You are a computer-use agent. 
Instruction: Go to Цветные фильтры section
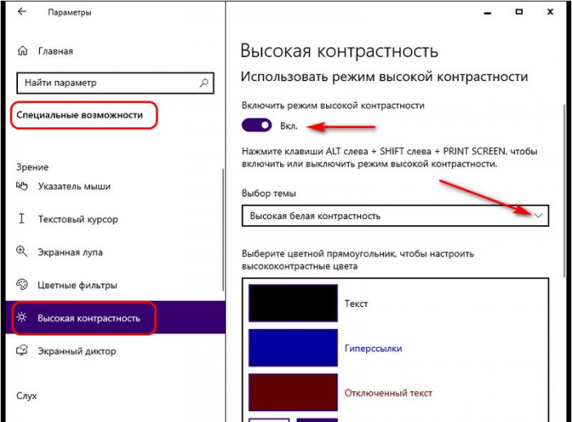78,286
